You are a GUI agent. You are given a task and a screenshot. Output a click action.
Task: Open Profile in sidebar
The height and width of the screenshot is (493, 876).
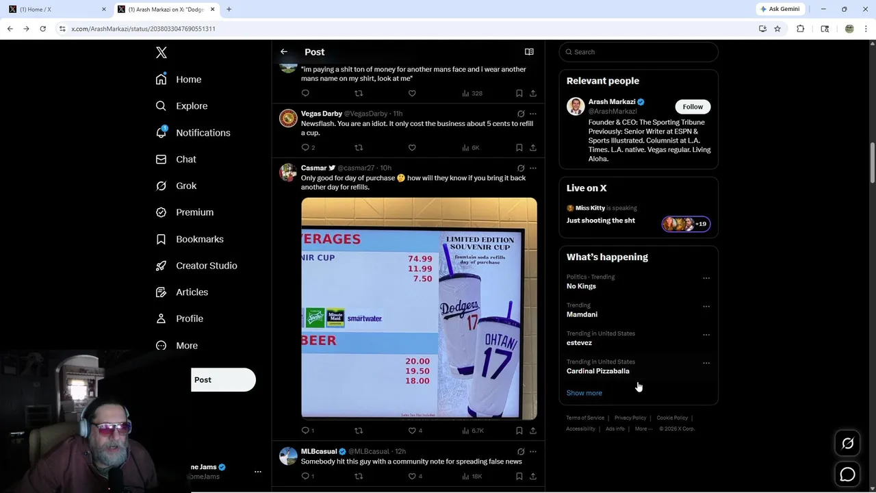179,318
